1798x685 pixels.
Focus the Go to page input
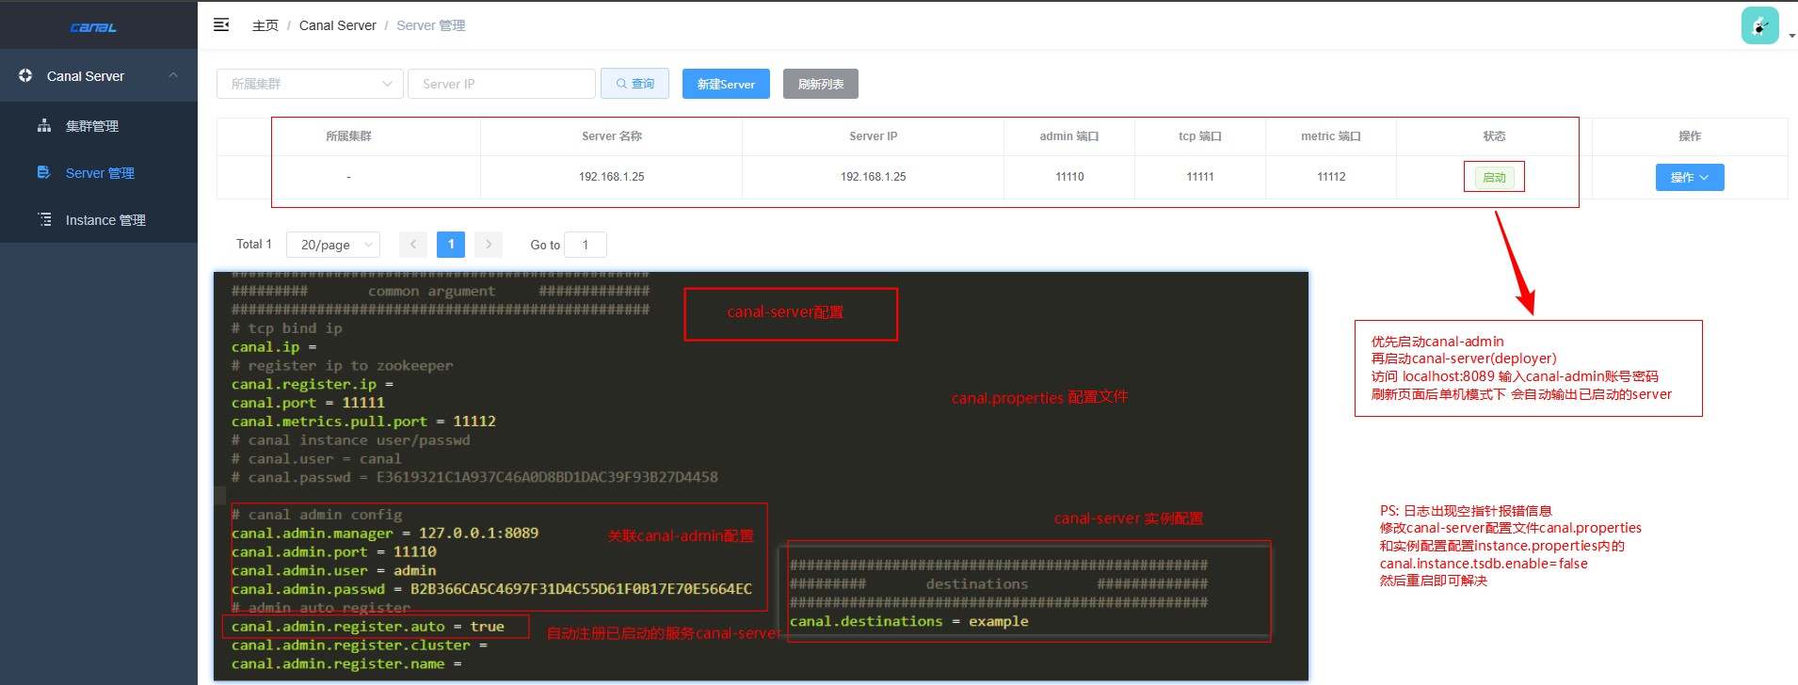586,245
